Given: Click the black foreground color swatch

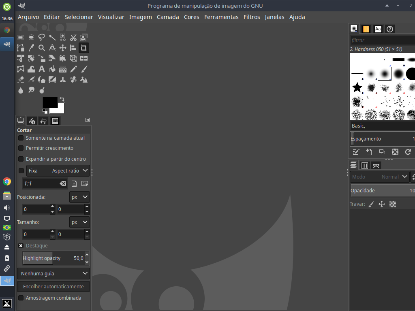Looking at the screenshot, I should 50,102.
